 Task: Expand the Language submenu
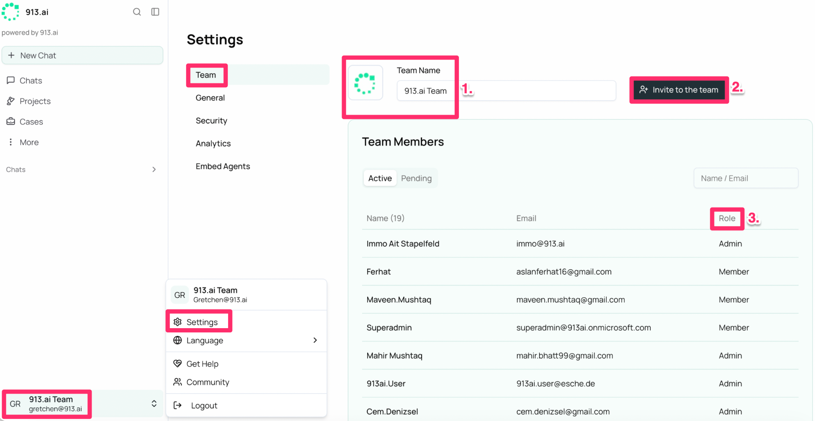click(246, 340)
